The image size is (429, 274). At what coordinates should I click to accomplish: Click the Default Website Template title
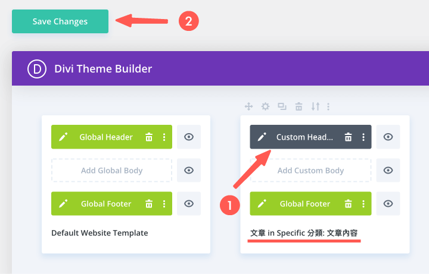100,233
